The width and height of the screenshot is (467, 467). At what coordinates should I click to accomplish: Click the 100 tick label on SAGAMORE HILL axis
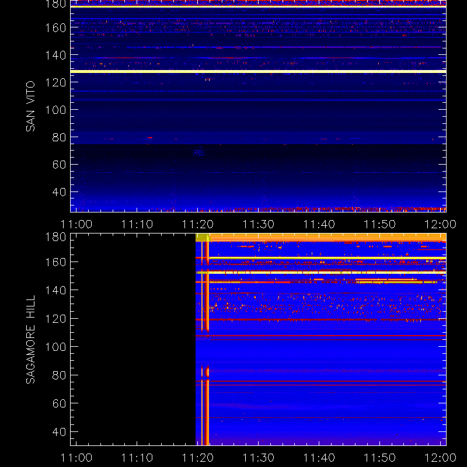pos(55,347)
